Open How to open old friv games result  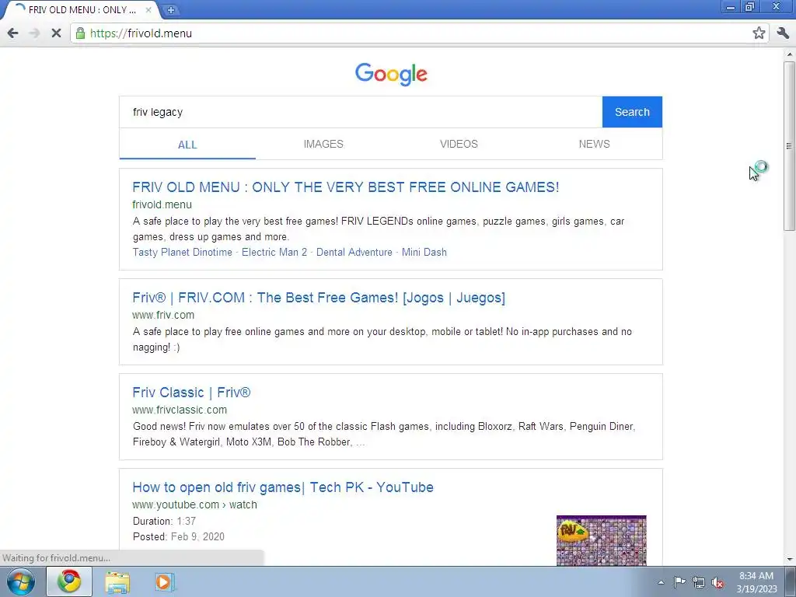tap(283, 487)
